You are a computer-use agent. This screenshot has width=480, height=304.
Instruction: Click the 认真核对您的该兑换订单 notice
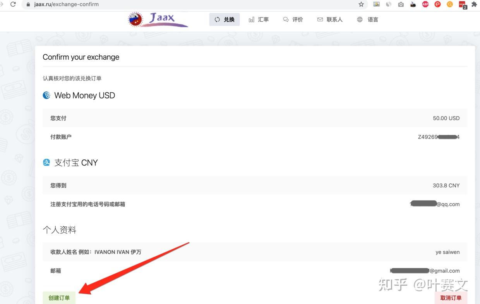(x=72, y=78)
